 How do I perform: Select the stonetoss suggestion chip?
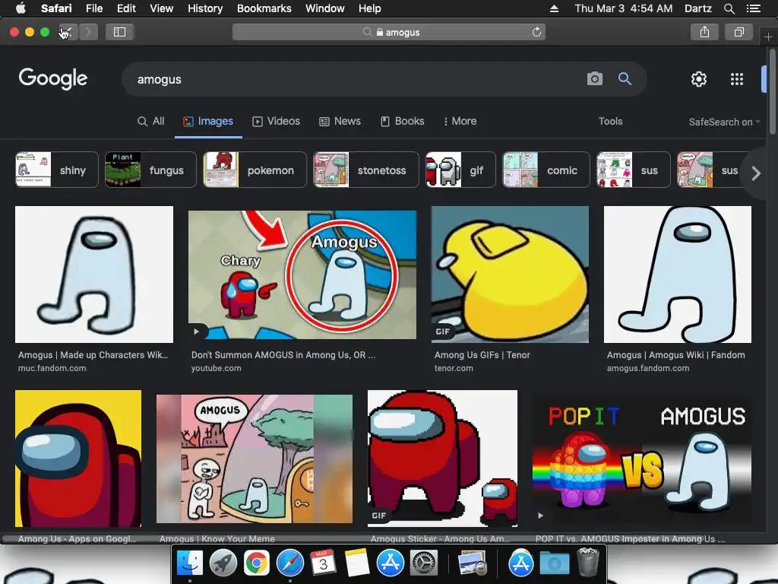pos(365,170)
